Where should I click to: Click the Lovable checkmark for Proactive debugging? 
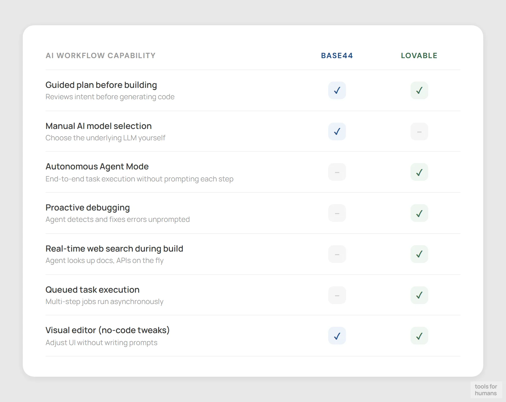[419, 213]
